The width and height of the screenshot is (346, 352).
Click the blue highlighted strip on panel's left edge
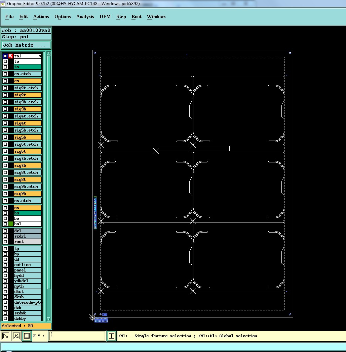pyautogui.click(x=95, y=213)
